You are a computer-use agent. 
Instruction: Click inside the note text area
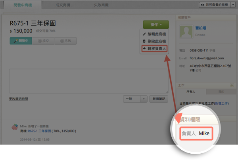[88, 81]
